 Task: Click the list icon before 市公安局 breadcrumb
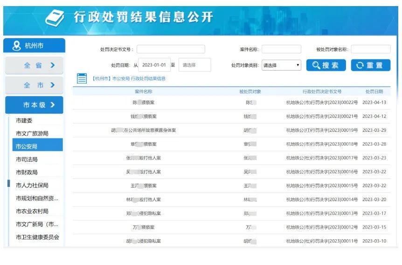82,79
